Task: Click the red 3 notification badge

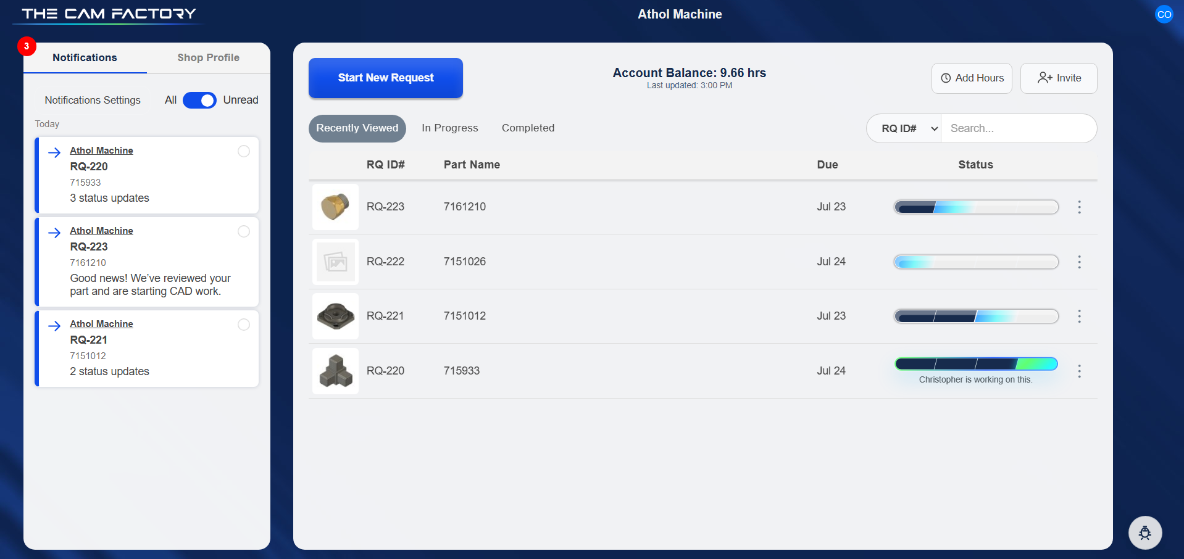Action: (x=27, y=46)
